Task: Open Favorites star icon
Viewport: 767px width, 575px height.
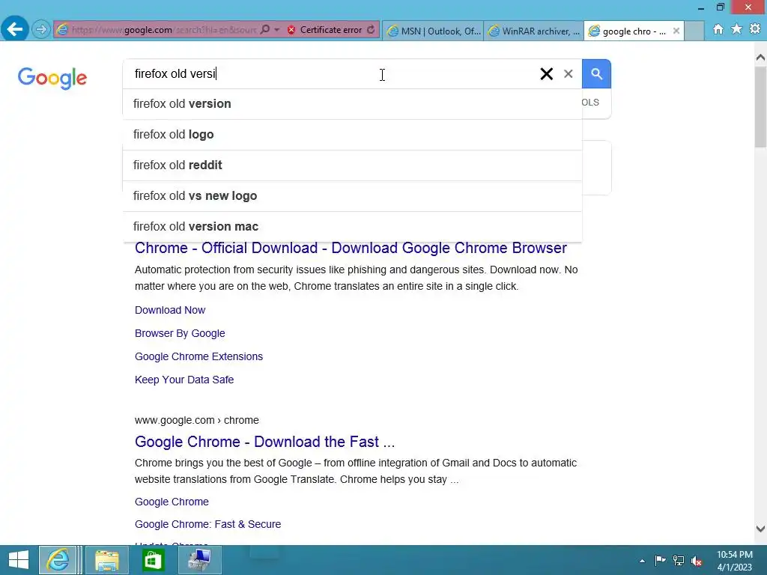Action: (x=736, y=29)
